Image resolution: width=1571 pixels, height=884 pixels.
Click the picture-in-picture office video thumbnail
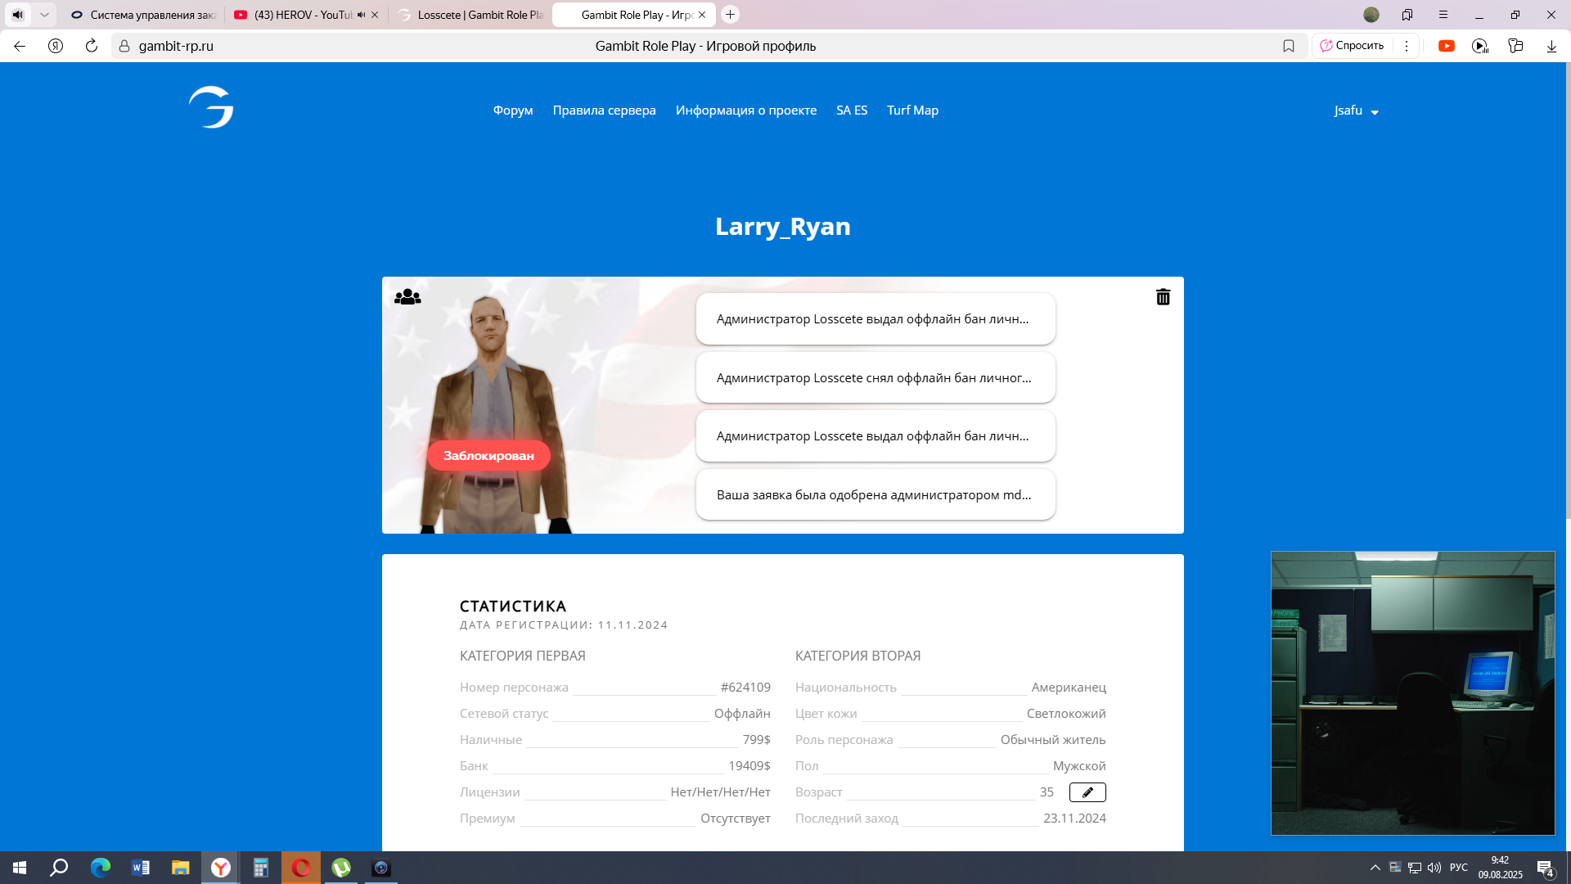pyautogui.click(x=1412, y=693)
